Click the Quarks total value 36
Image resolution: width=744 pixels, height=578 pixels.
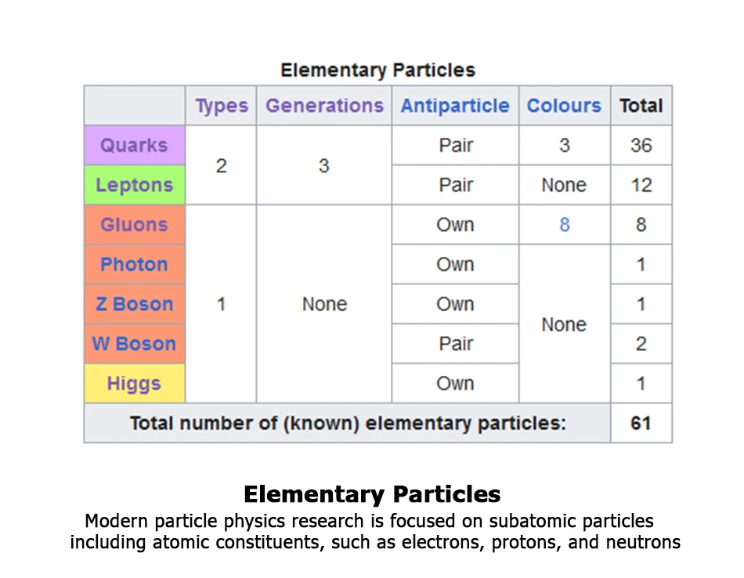tap(641, 146)
